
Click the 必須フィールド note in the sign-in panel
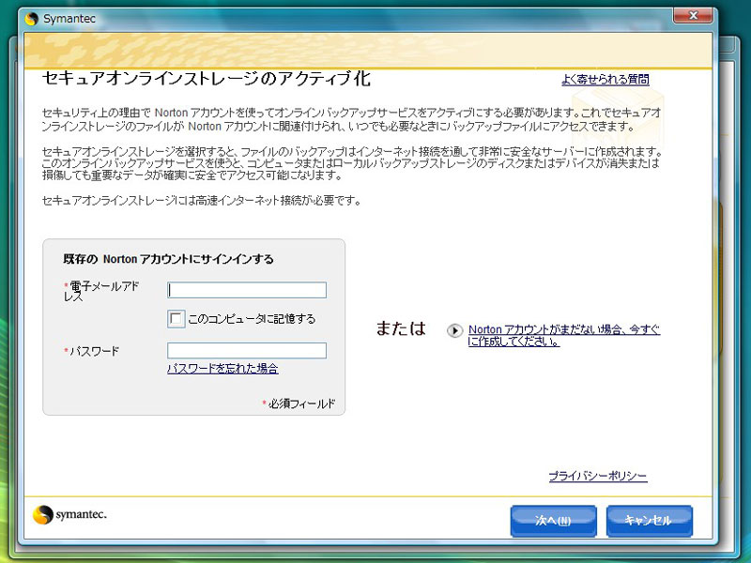tap(299, 404)
